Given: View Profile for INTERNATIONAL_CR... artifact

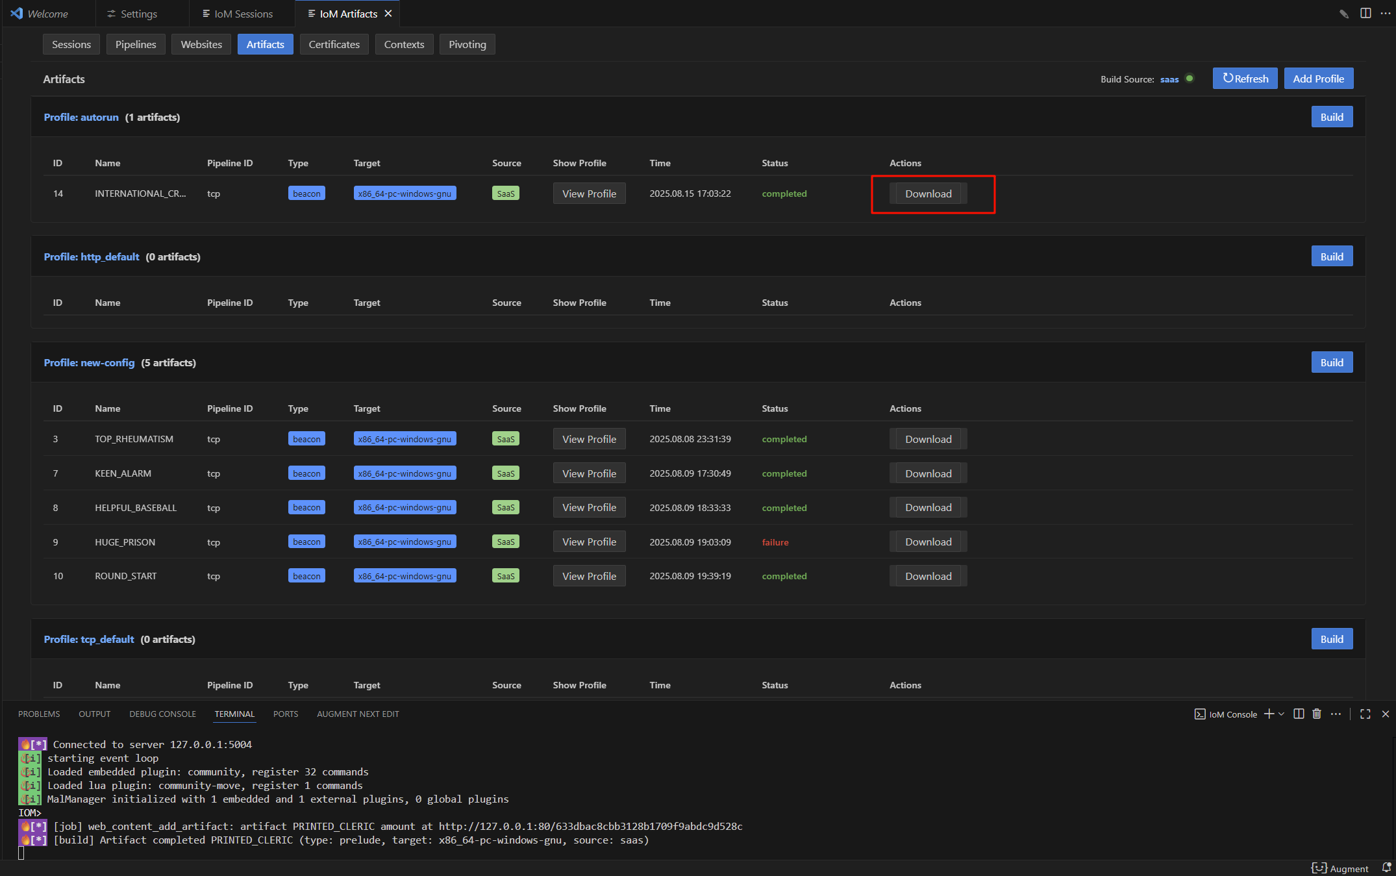Looking at the screenshot, I should point(589,194).
